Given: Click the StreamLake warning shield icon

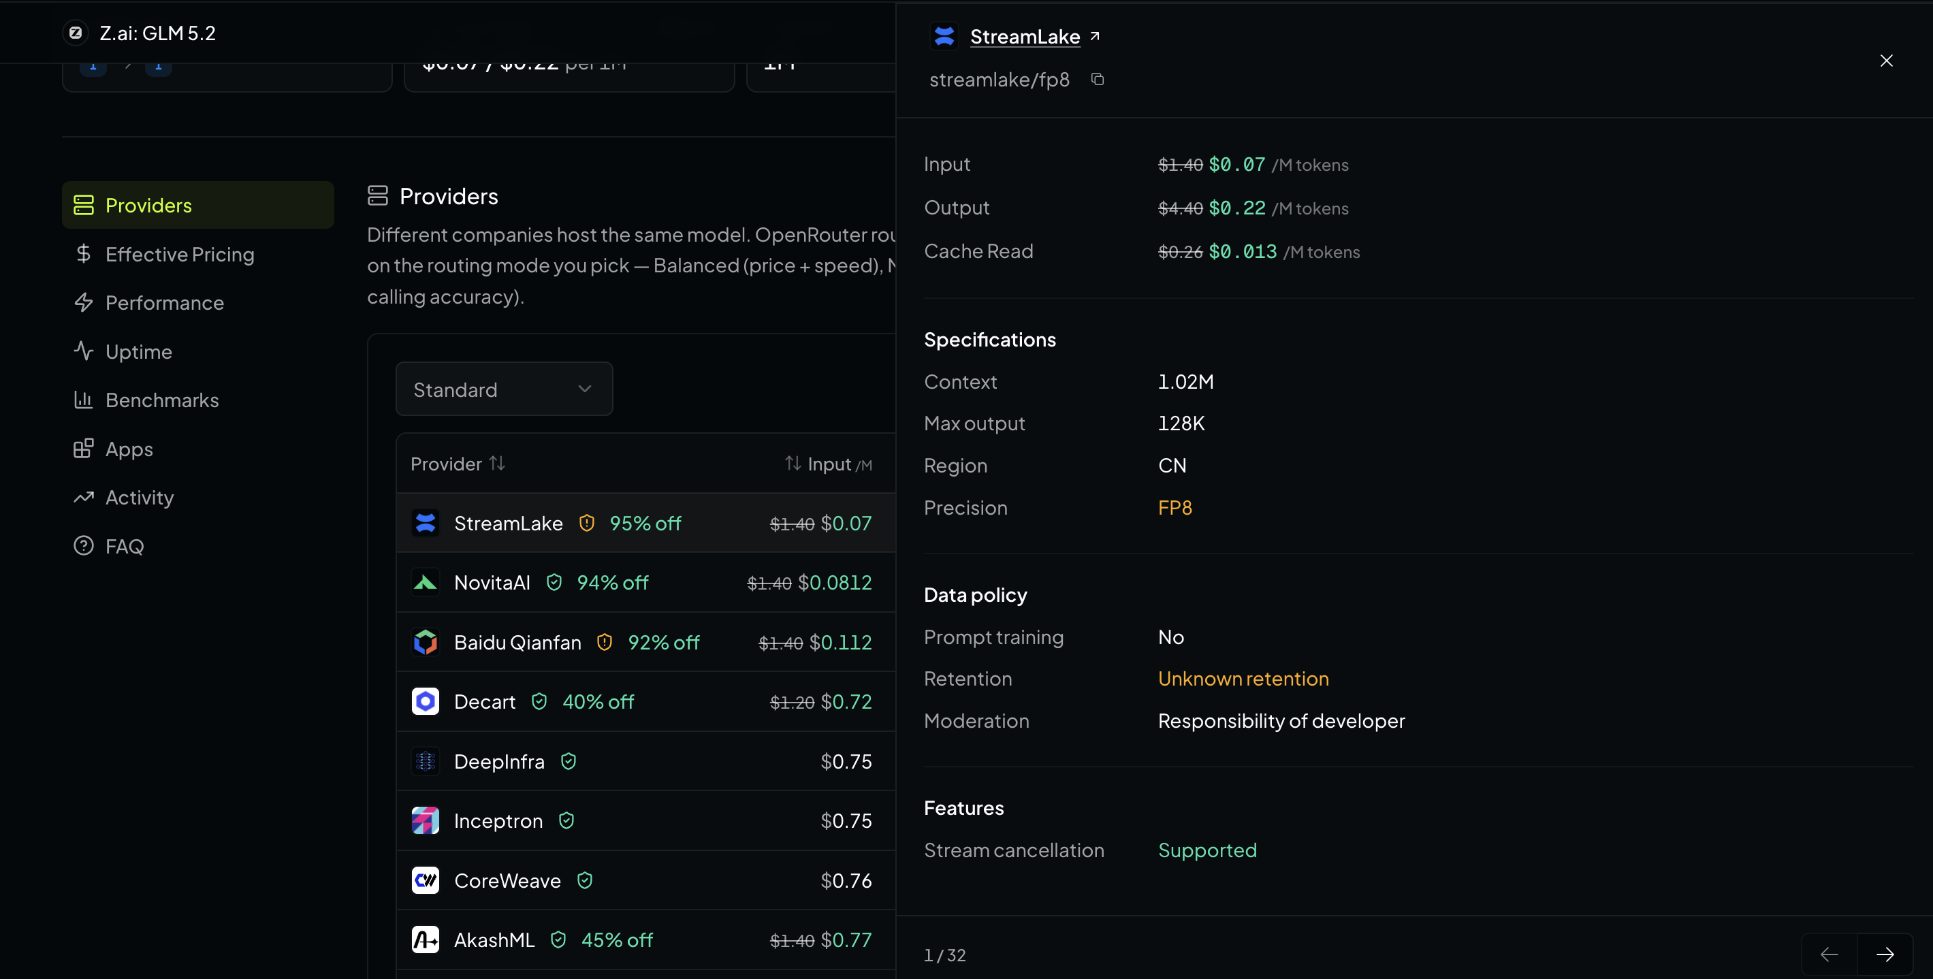Looking at the screenshot, I should [587, 523].
